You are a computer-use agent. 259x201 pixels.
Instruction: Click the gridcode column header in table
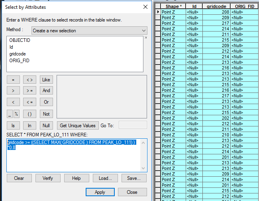(216, 6)
